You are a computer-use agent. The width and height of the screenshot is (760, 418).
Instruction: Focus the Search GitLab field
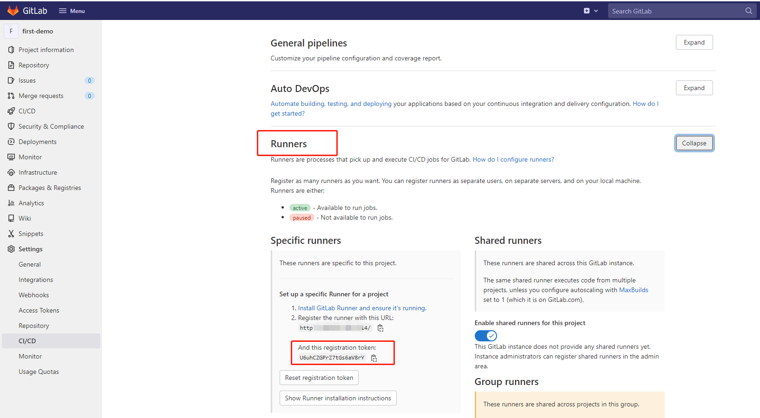[x=676, y=11]
